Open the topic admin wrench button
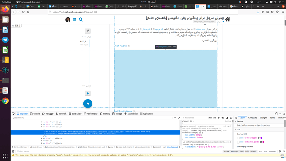Screen dimensions: 286x161 click(x=88, y=31)
